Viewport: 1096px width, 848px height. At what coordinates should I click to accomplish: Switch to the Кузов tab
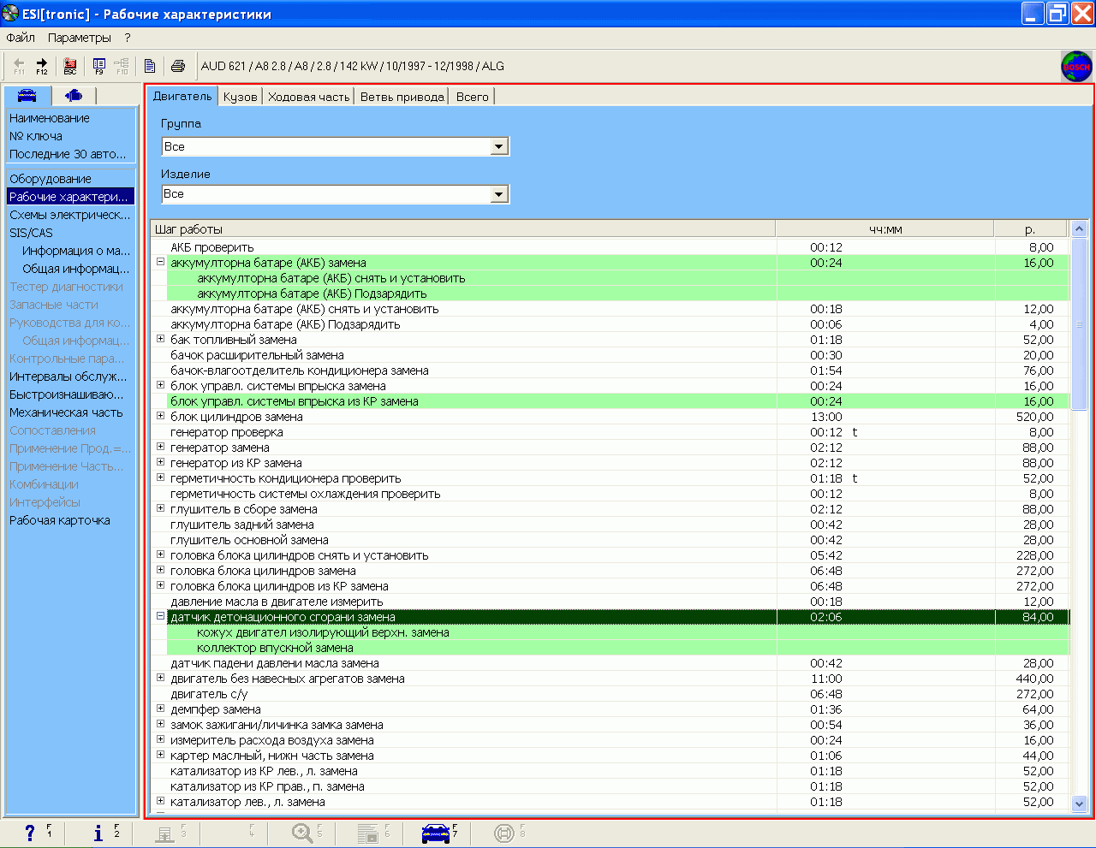(240, 97)
